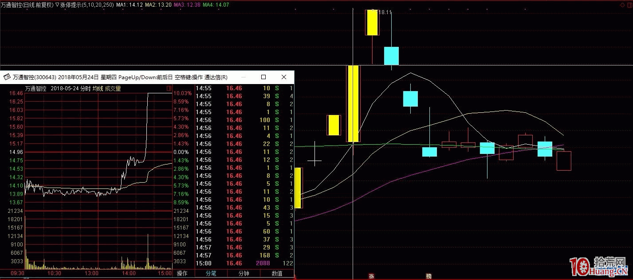
Task: Click the 榜 marker under the daily chart
Action: (429, 276)
